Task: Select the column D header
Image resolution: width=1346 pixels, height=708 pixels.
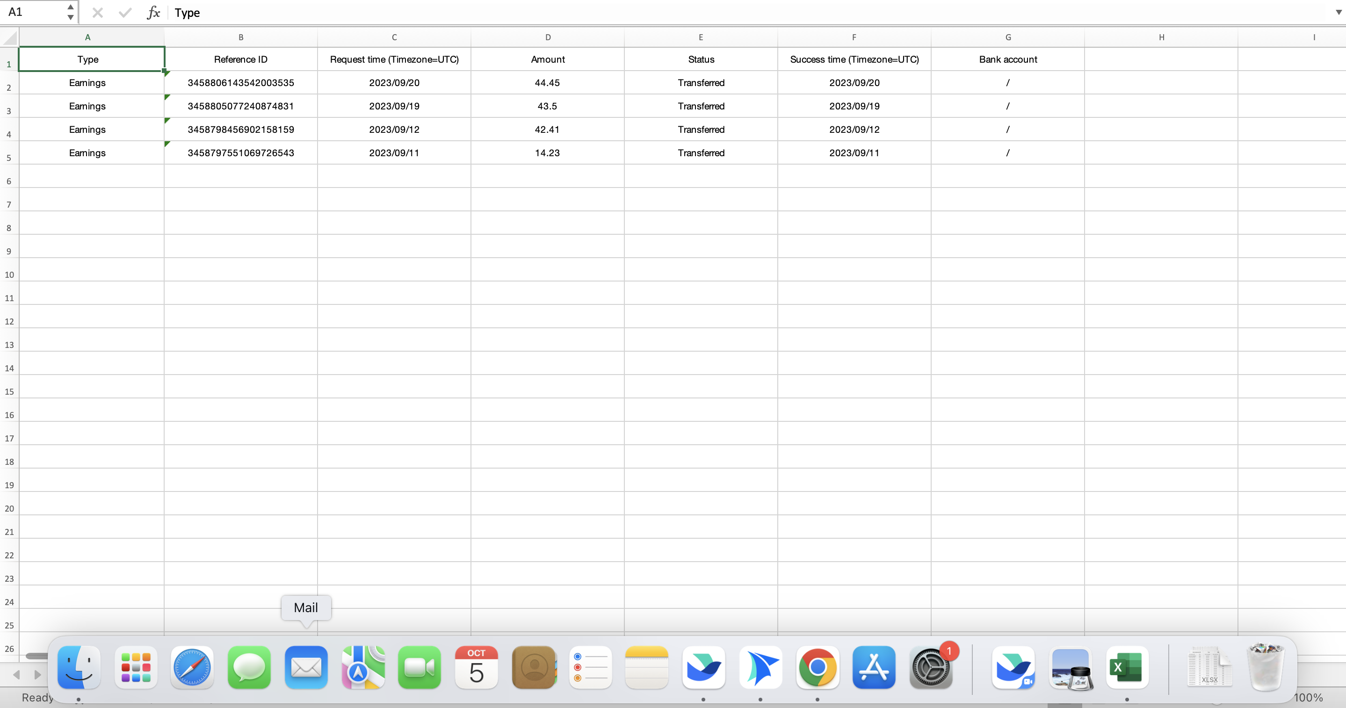Action: [x=548, y=37]
